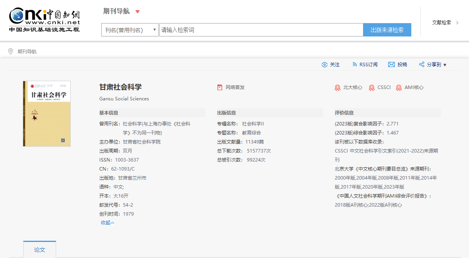The width and height of the screenshot is (469, 258).
Task: Click the RSS feed icon
Action: tap(354, 65)
